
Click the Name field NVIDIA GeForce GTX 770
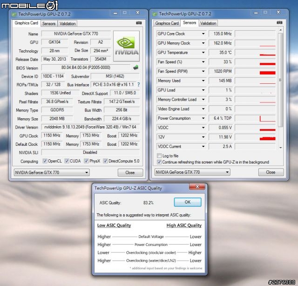coord(76,34)
